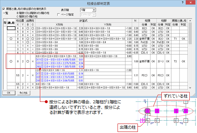The image size is (197, 133).
Task: Click the Ps column symbol in diagram
Action: [147, 121]
